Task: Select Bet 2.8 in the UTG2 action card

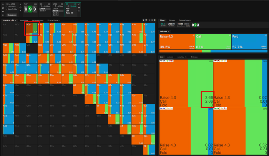Action: 56,13
